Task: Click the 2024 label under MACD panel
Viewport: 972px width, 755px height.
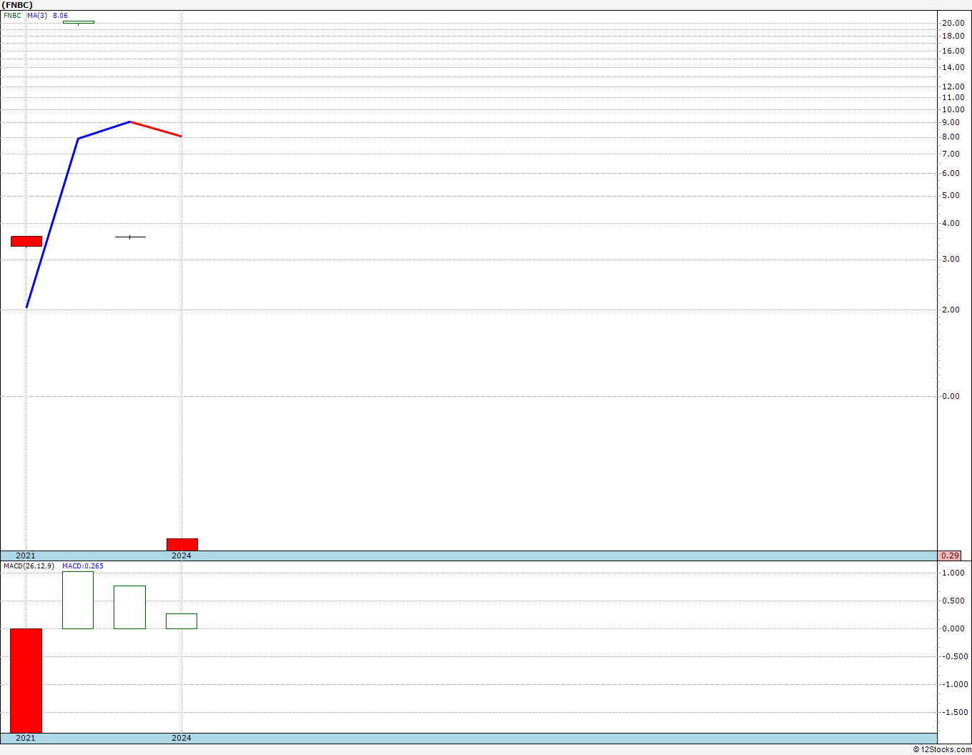Action: (182, 738)
